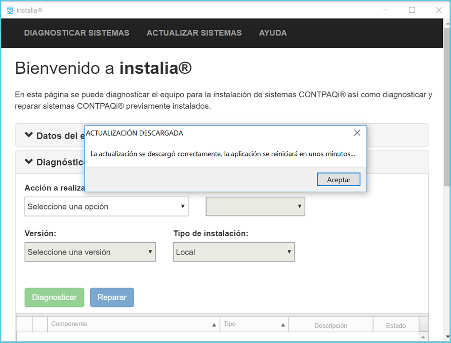Open the Seleccione una opción dropdown
Screen dimensions: 451x343
[x=106, y=206]
